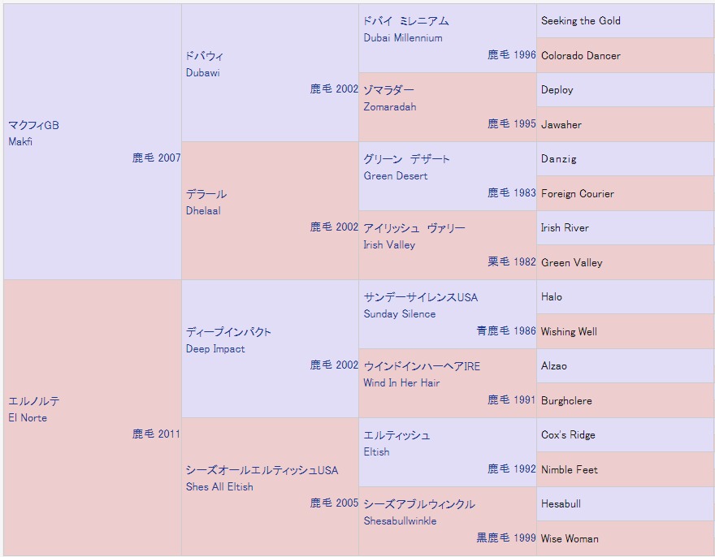The height and width of the screenshot is (557, 715).
Task: Open the Shes All Eltish link
Action: (x=219, y=487)
